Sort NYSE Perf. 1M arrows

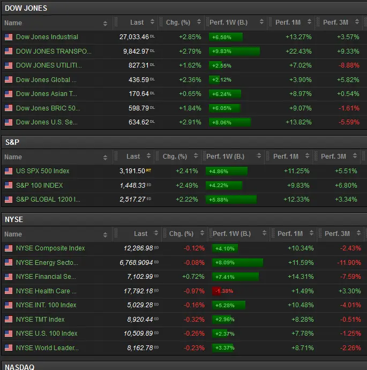(x=311, y=233)
